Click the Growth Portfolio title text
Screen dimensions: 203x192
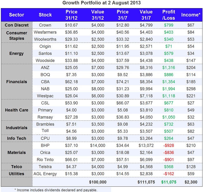pos(102,3)
